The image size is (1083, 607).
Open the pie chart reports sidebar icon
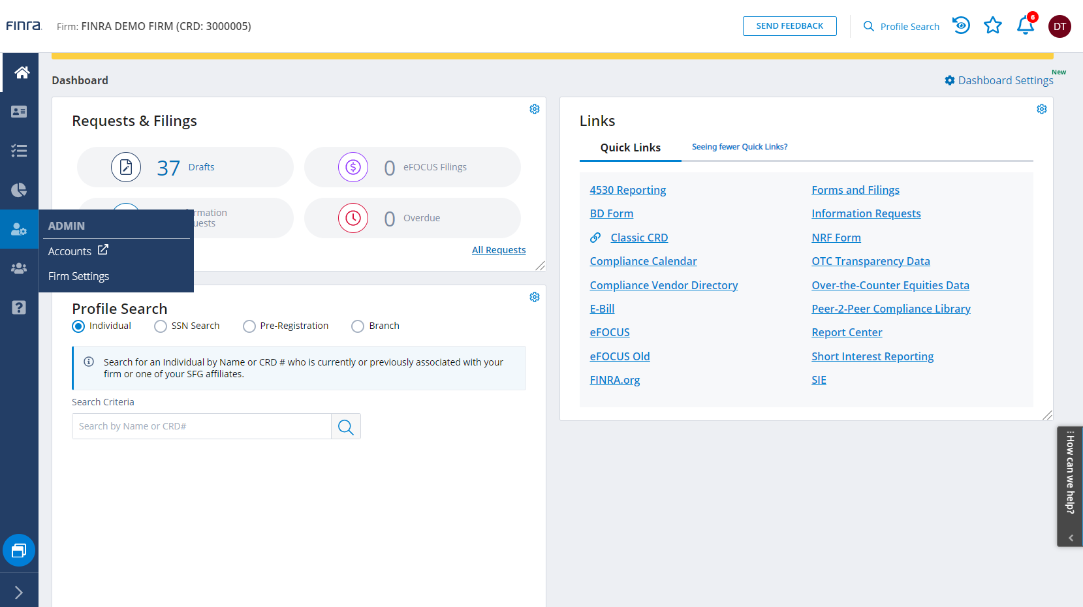pyautogui.click(x=19, y=190)
